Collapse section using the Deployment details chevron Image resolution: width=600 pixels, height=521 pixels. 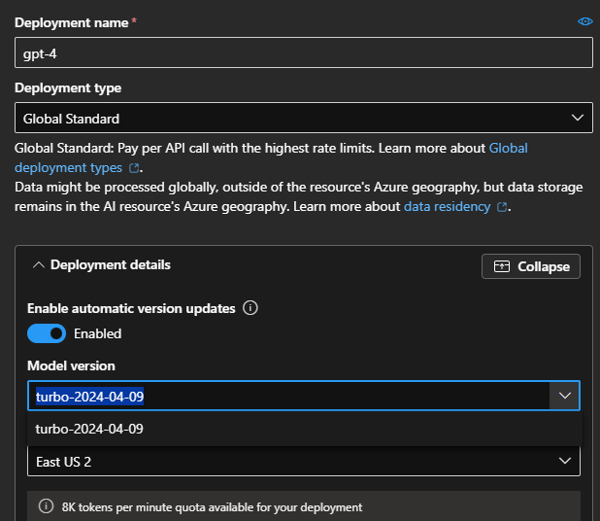37,264
